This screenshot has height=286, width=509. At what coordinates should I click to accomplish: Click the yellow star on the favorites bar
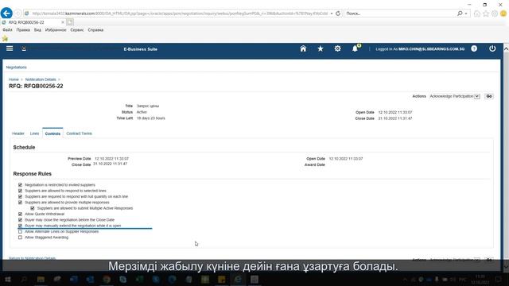point(5,38)
